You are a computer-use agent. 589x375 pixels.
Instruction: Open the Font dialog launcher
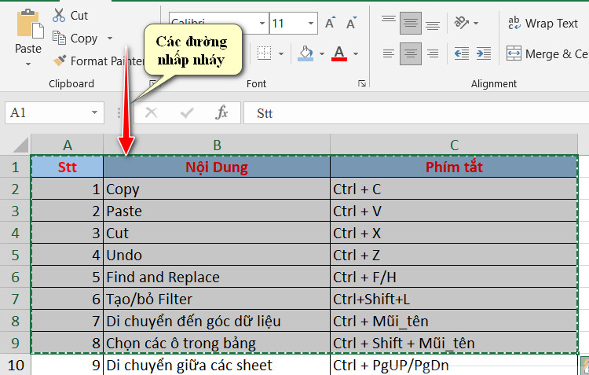pos(362,83)
